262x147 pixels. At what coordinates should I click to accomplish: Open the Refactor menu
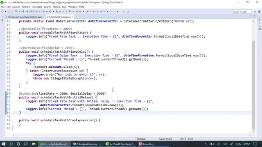tap(26, 7)
